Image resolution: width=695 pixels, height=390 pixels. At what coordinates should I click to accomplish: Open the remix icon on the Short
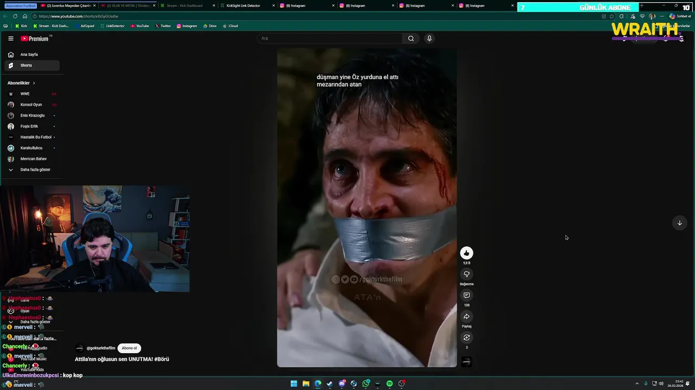pos(466,337)
